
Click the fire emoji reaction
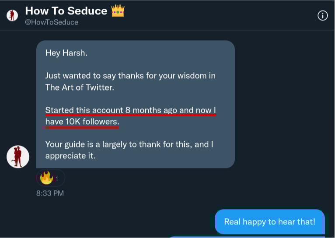pos(46,178)
